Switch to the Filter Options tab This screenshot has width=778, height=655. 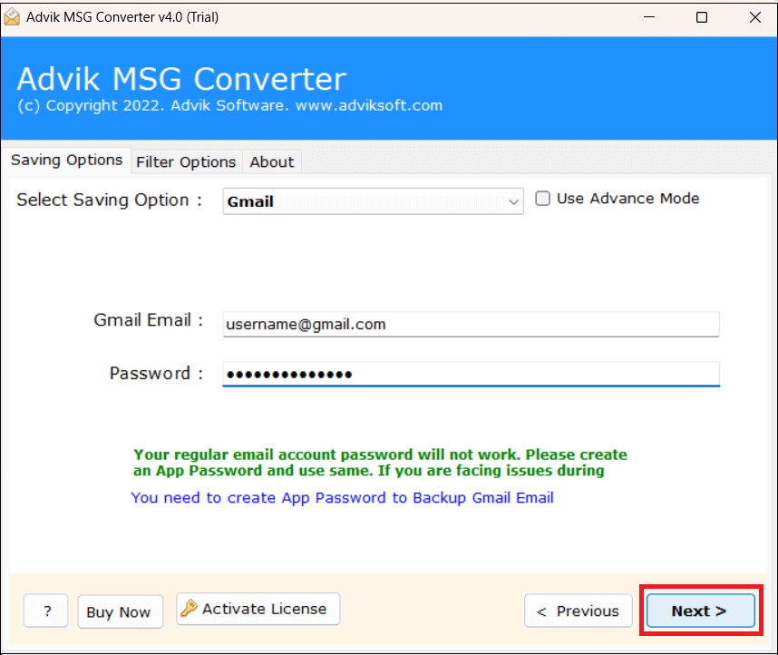pos(186,161)
